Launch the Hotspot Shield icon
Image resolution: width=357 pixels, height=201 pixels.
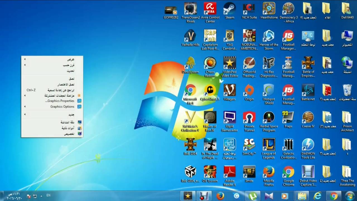coord(269,95)
